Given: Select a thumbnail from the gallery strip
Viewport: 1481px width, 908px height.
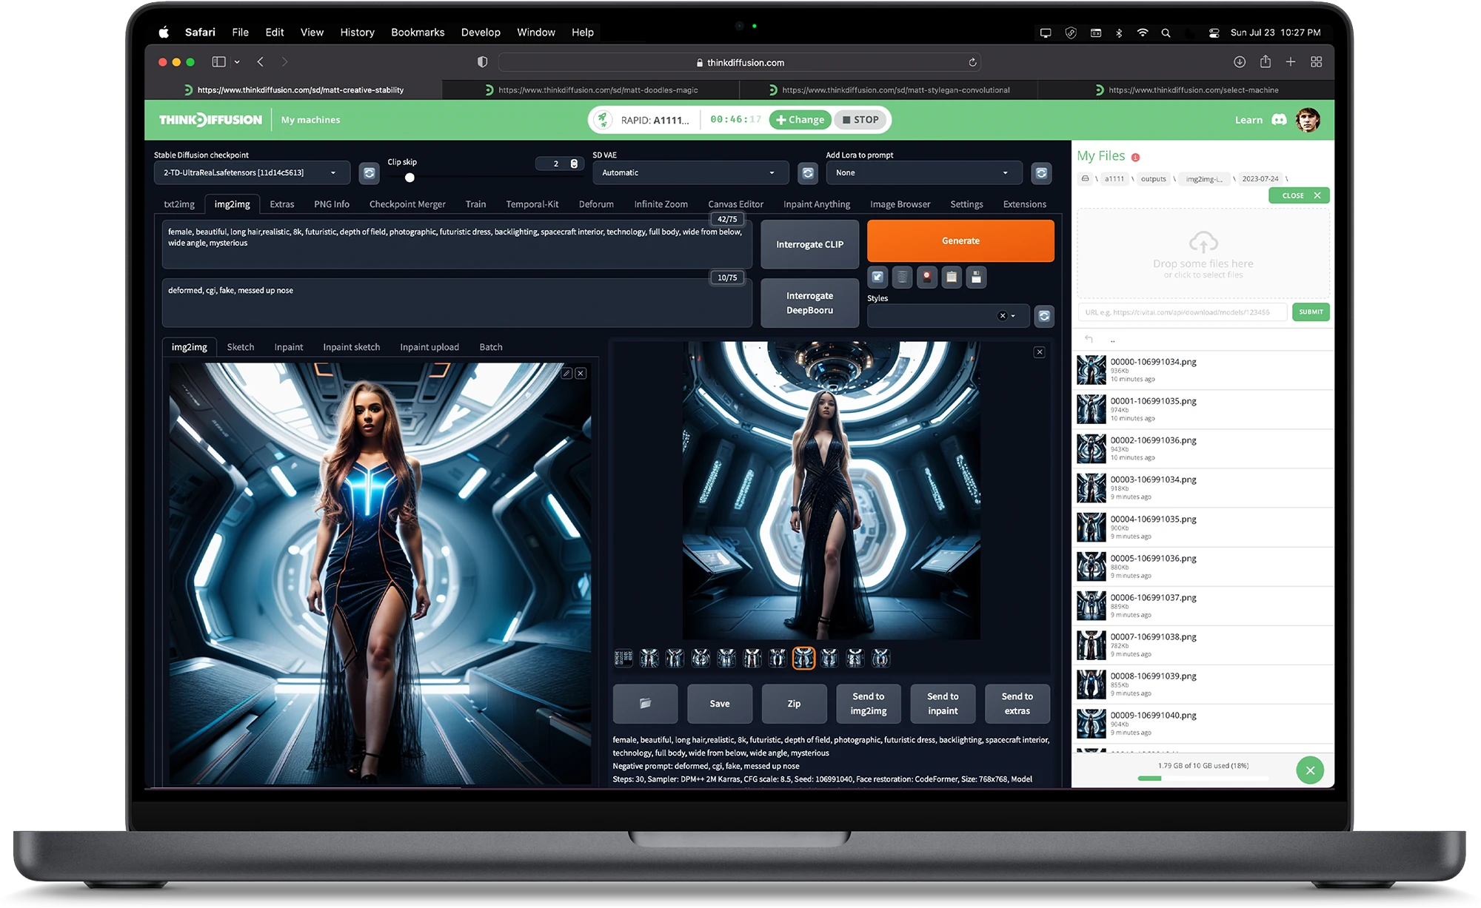Looking at the screenshot, I should click(803, 657).
